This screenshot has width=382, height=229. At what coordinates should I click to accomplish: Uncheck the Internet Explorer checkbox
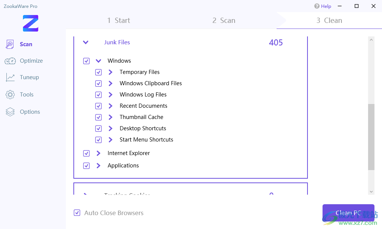(86, 153)
